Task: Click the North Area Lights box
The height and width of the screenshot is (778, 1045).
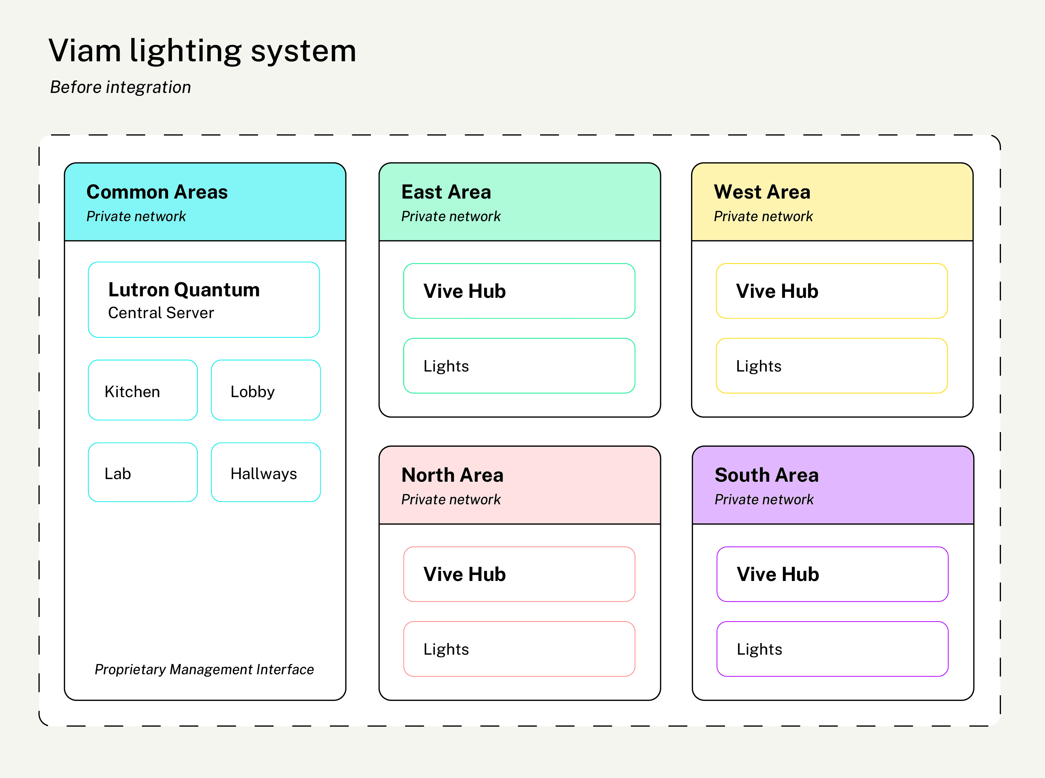Action: click(519, 649)
